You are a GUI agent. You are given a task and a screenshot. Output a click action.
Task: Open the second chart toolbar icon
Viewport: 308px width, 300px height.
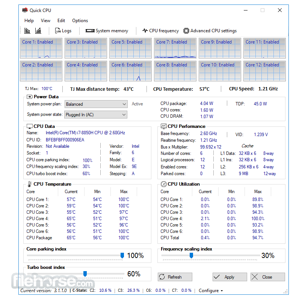[38, 31]
